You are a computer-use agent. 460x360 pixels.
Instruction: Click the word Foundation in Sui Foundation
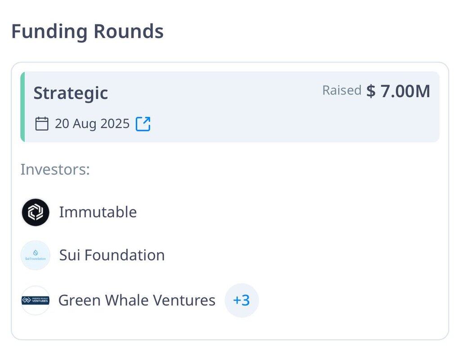pyautogui.click(x=125, y=255)
